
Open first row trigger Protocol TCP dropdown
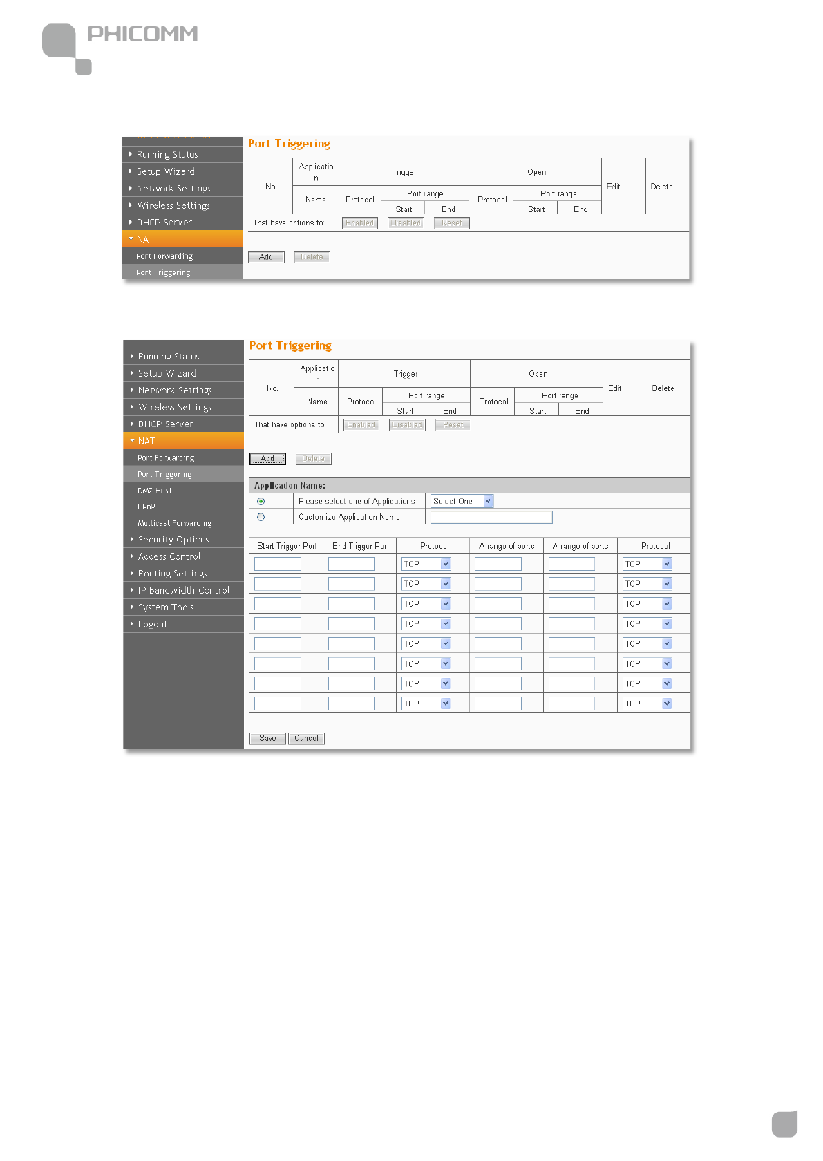426,564
